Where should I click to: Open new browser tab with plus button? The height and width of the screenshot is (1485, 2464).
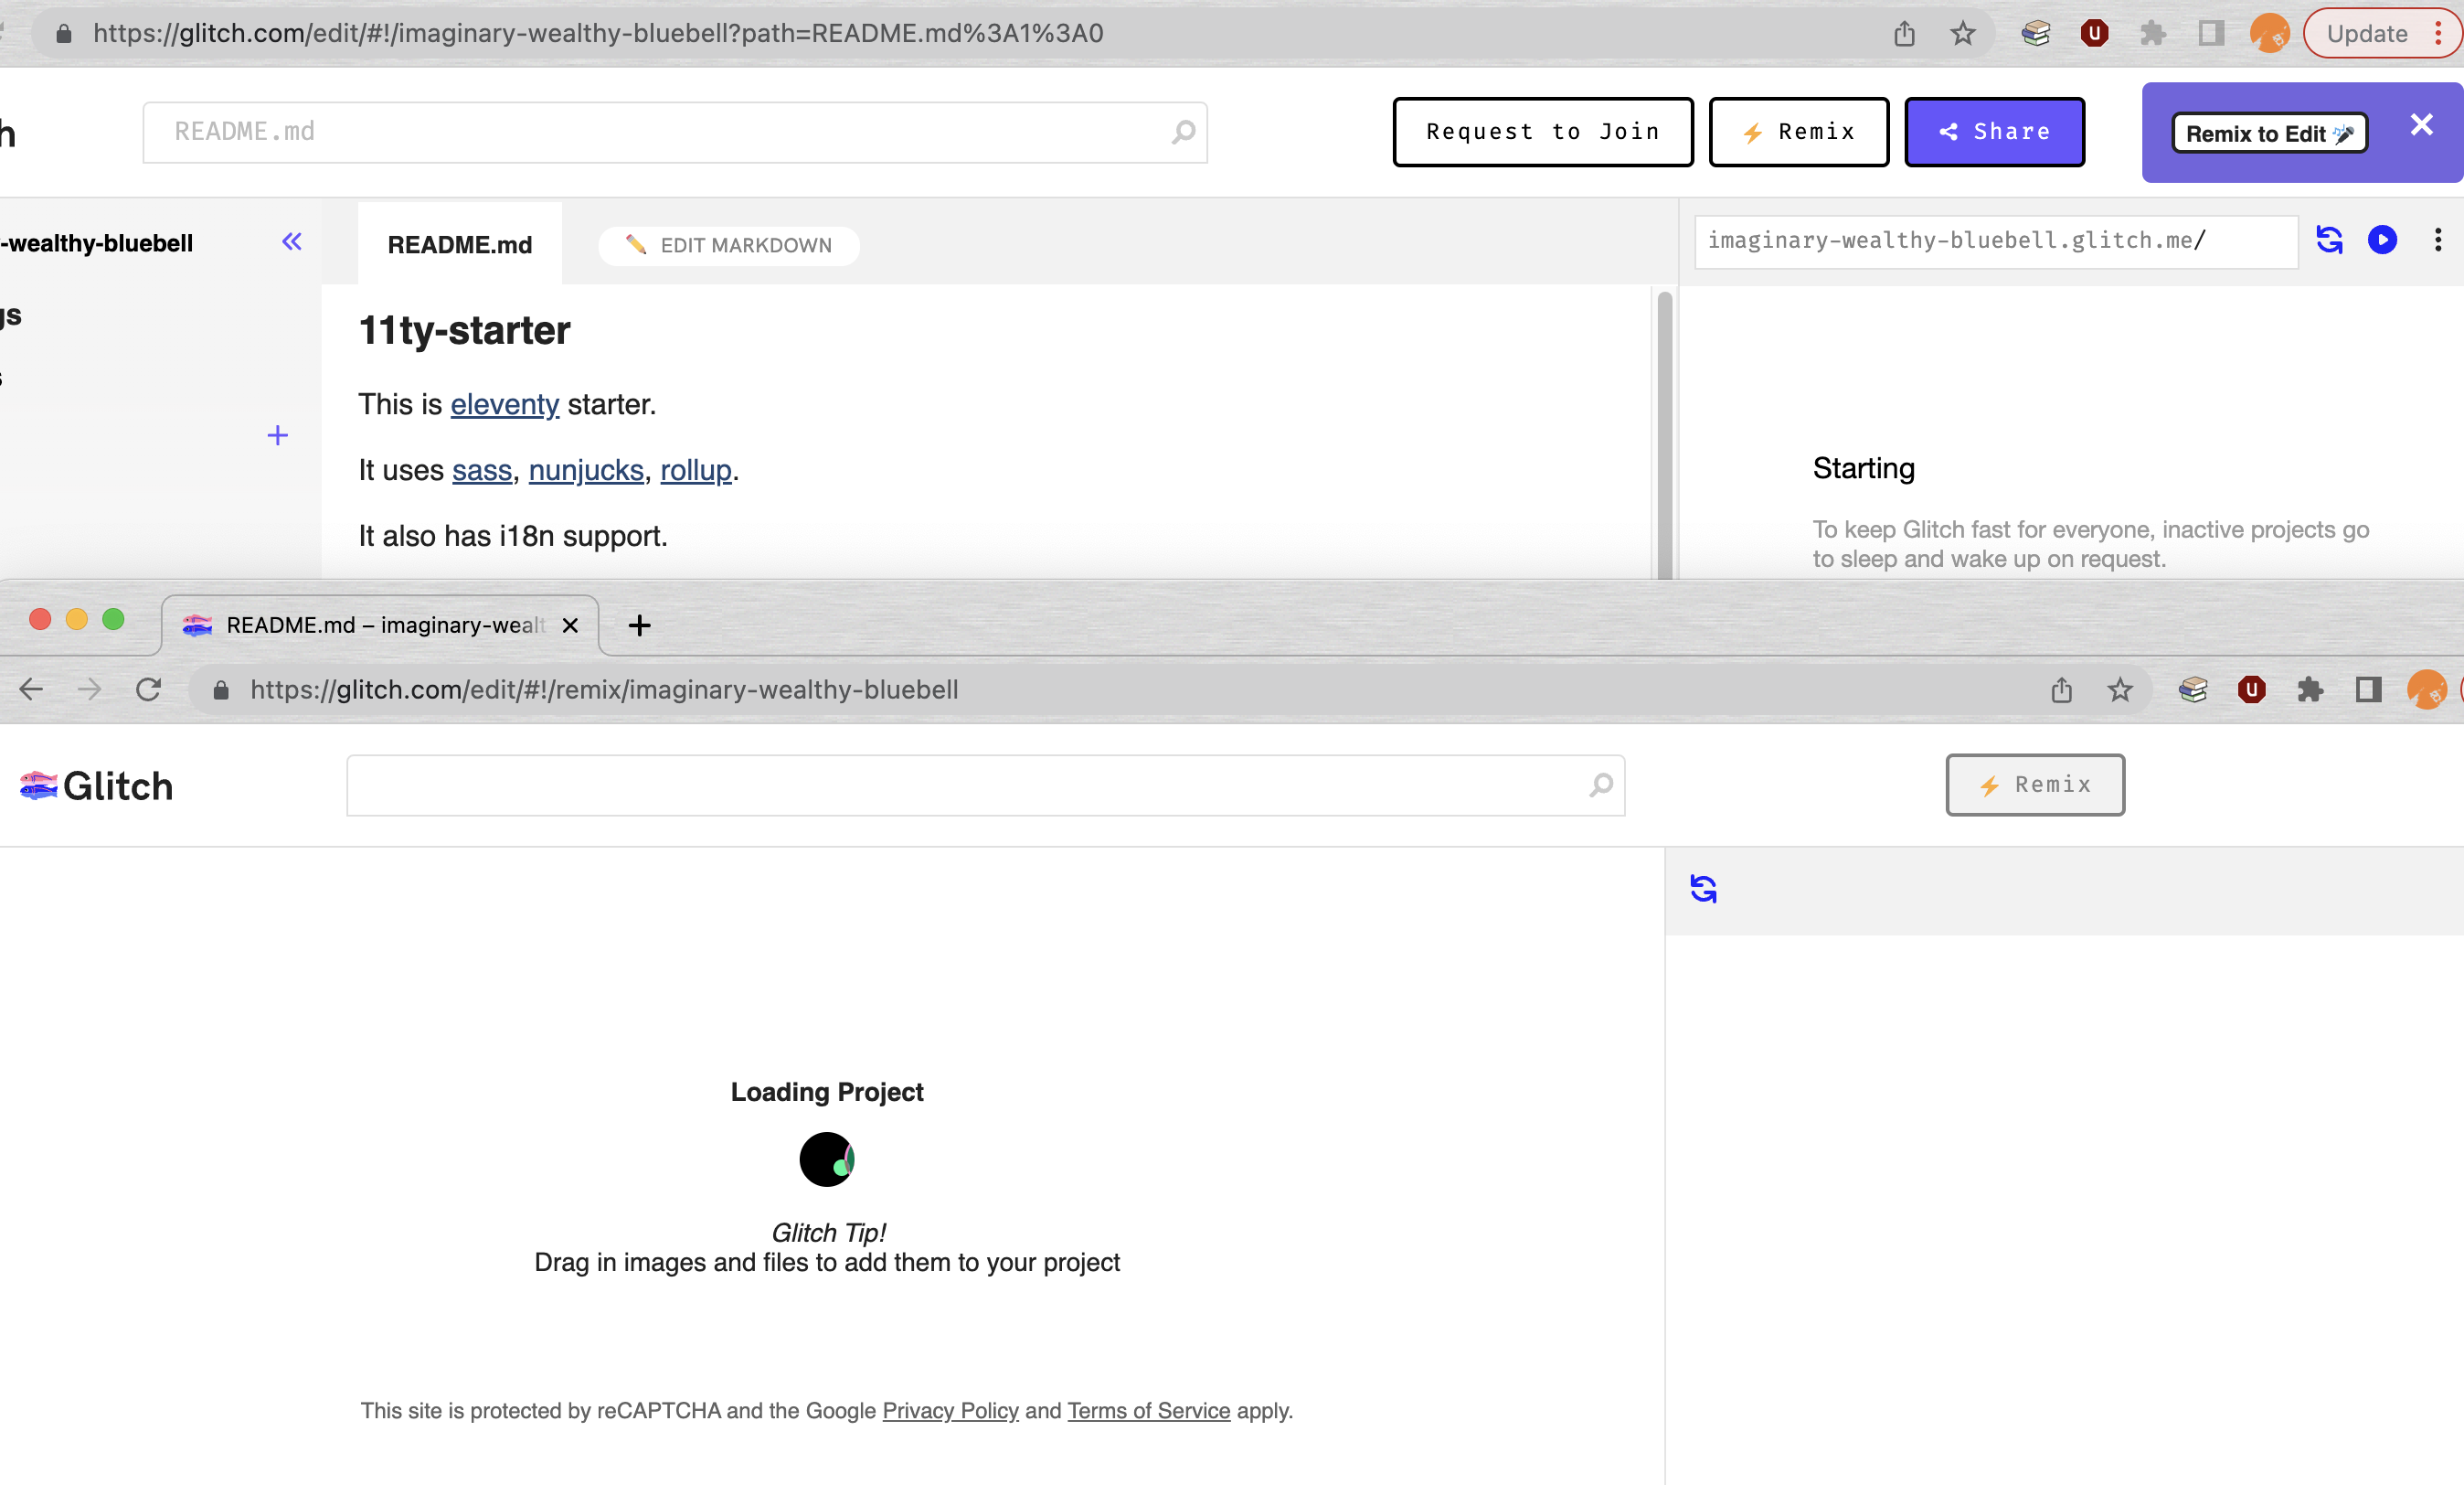(639, 625)
